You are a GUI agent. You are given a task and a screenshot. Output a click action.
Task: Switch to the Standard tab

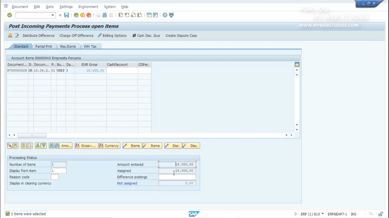click(21, 46)
